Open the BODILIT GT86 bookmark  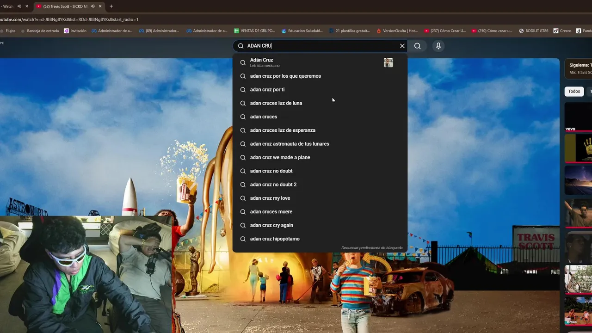coord(534,31)
